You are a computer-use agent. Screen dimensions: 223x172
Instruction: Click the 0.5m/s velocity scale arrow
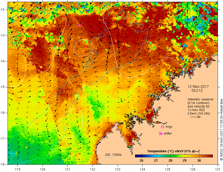(x=195, y=117)
